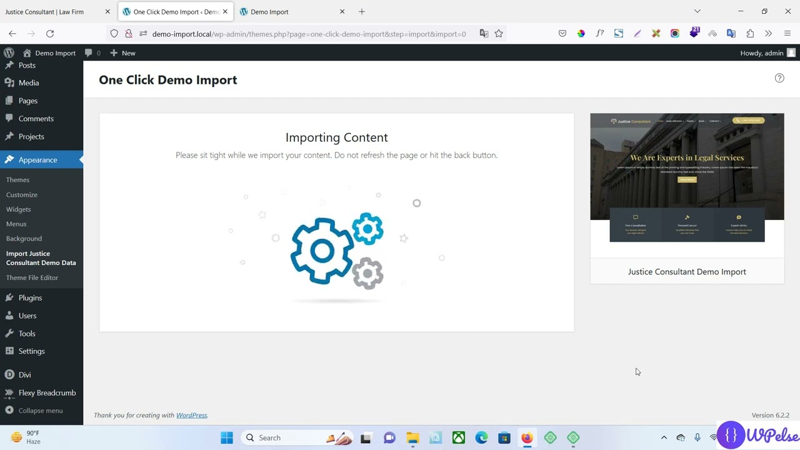Open the chat app in taskbar
Image resolution: width=800 pixels, height=450 pixels.
[x=389, y=437]
